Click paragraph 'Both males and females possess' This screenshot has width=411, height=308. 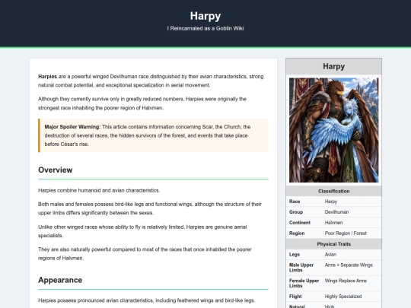(150, 208)
